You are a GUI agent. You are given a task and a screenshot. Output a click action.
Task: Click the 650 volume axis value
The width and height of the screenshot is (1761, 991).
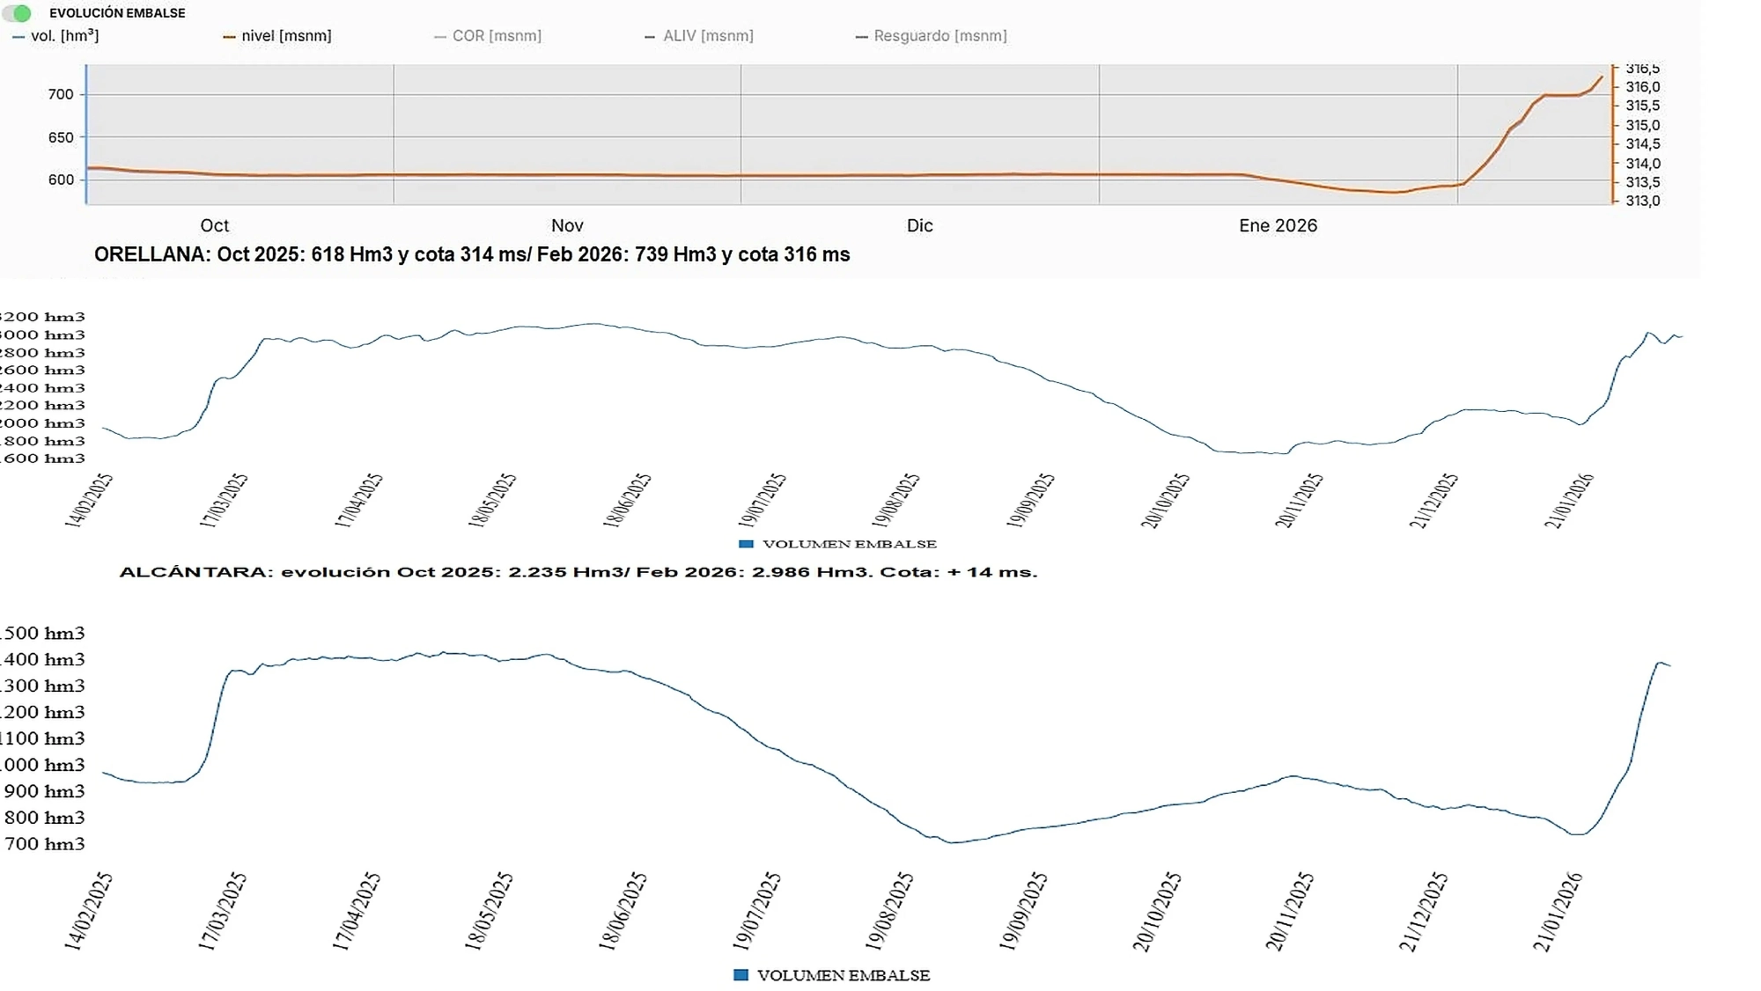[x=61, y=137]
